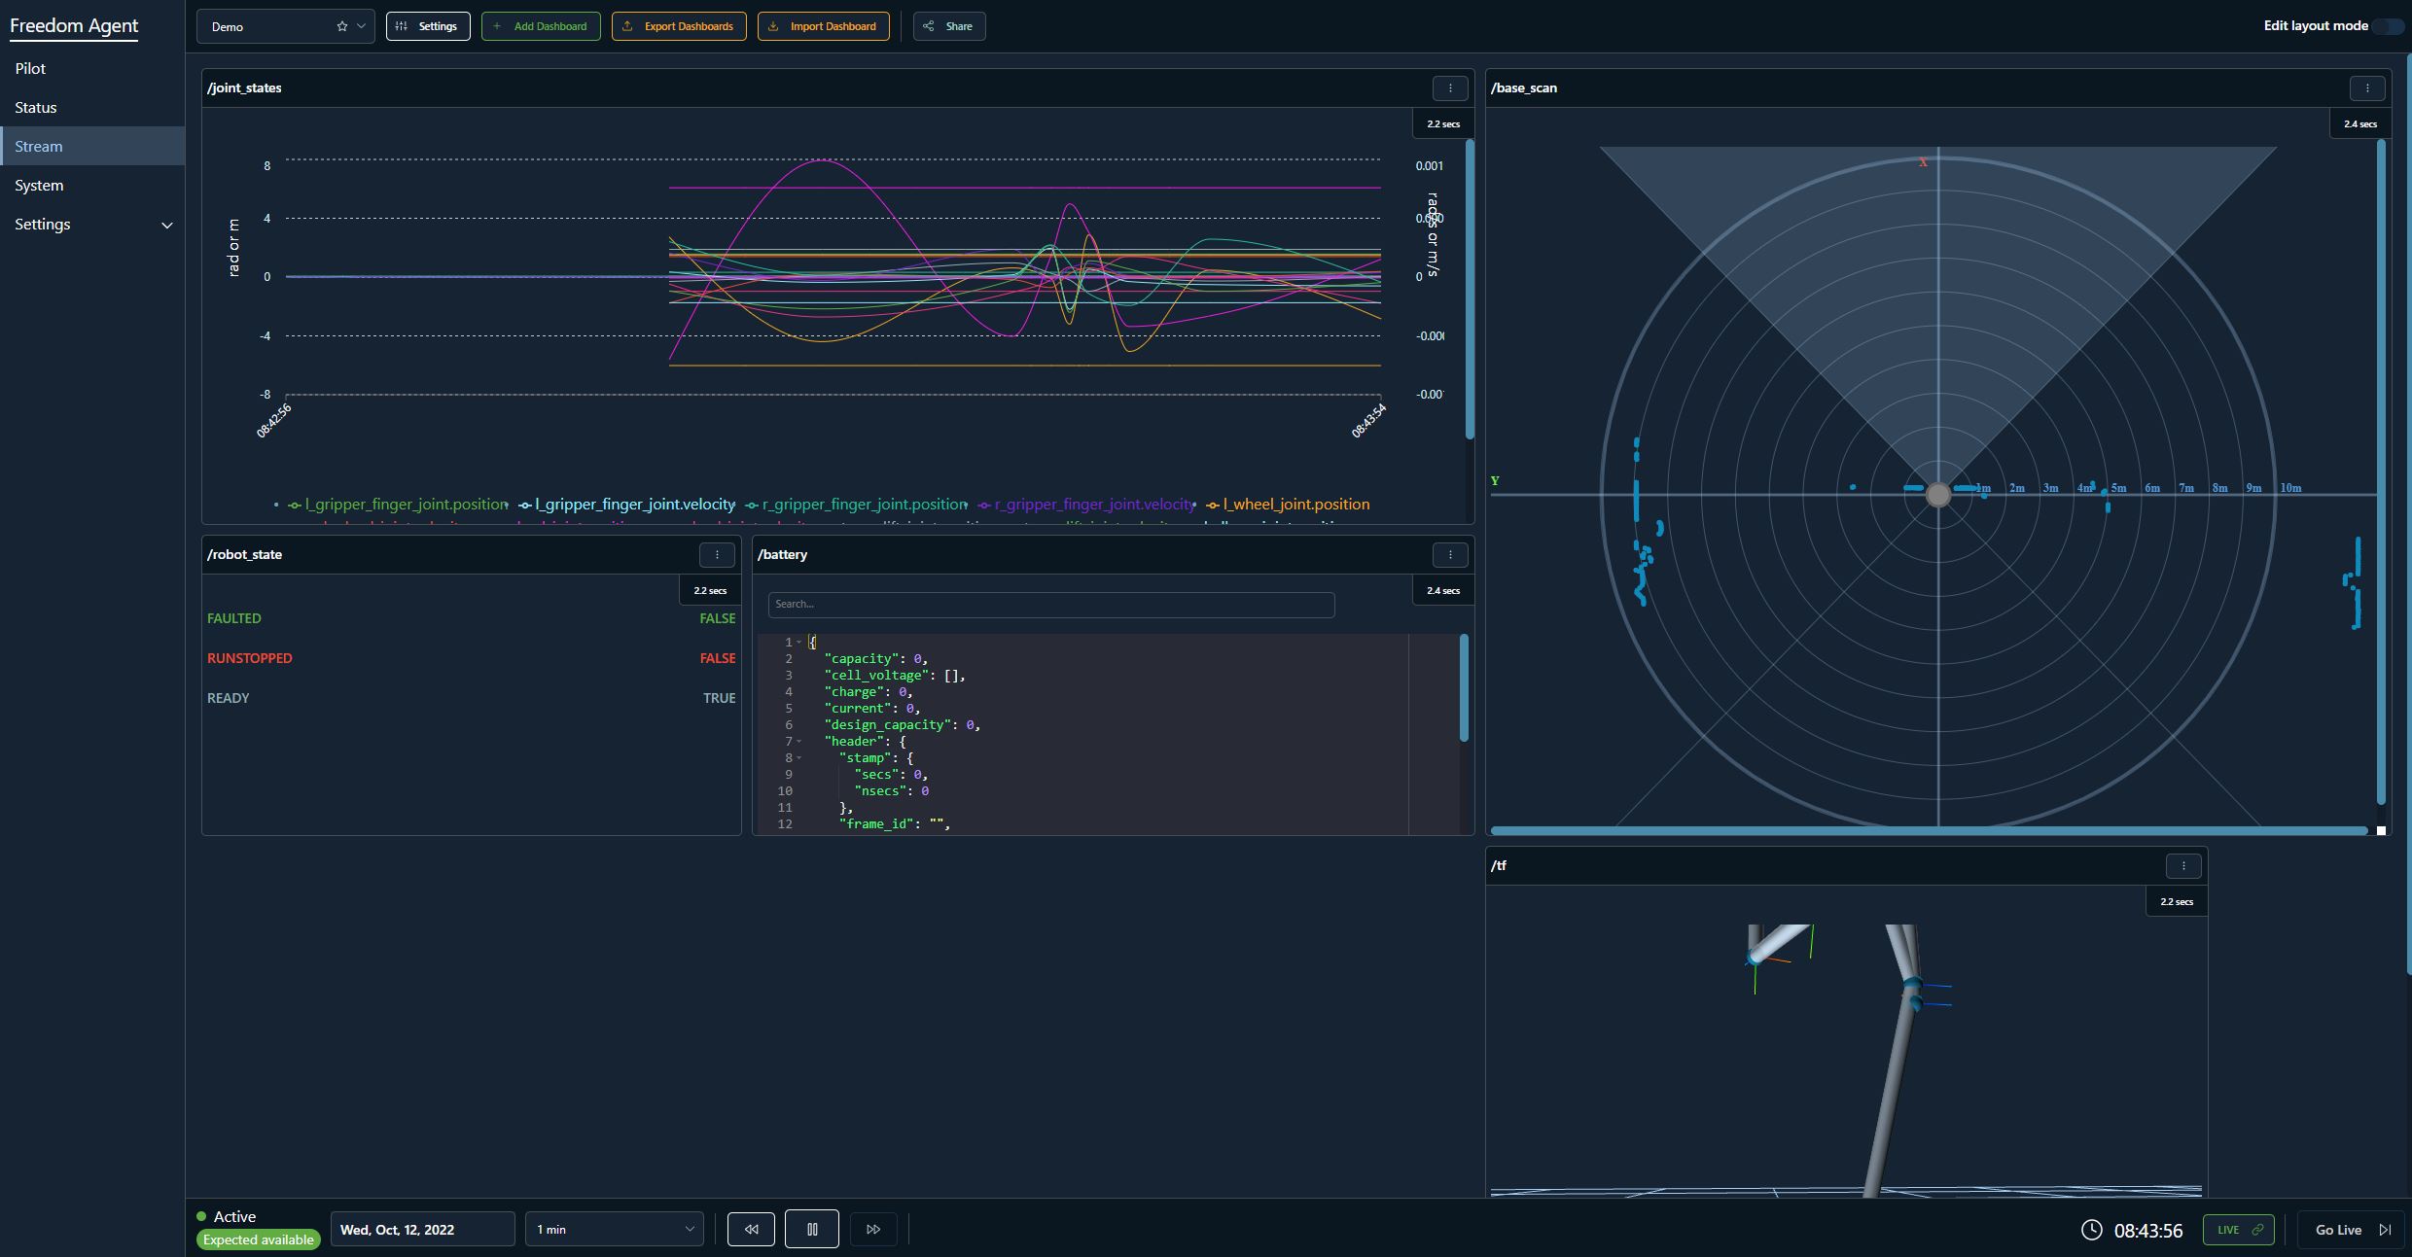Open the /joint_states panel three-dot menu
Viewport: 2412px width, 1257px height.
pos(1450,88)
